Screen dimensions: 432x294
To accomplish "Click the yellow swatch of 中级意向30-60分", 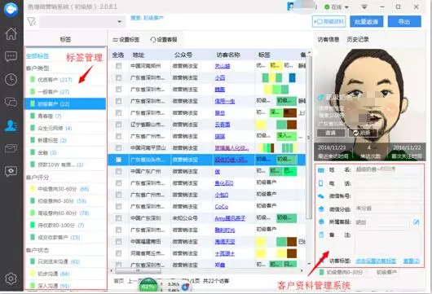I will (x=33, y=189).
